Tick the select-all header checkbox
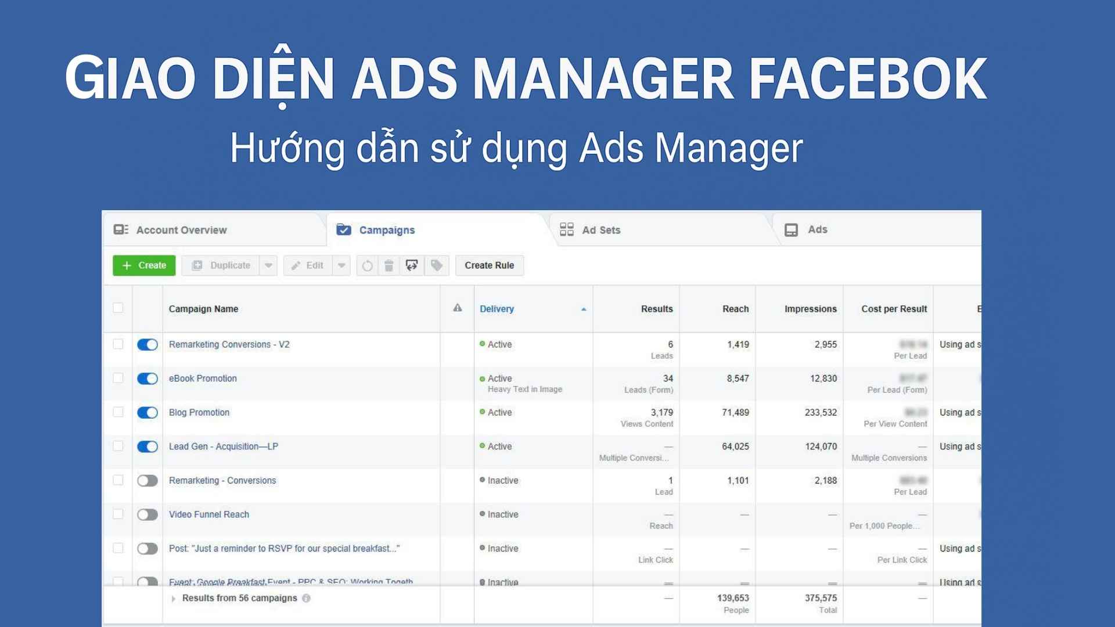The image size is (1115, 627). [118, 308]
